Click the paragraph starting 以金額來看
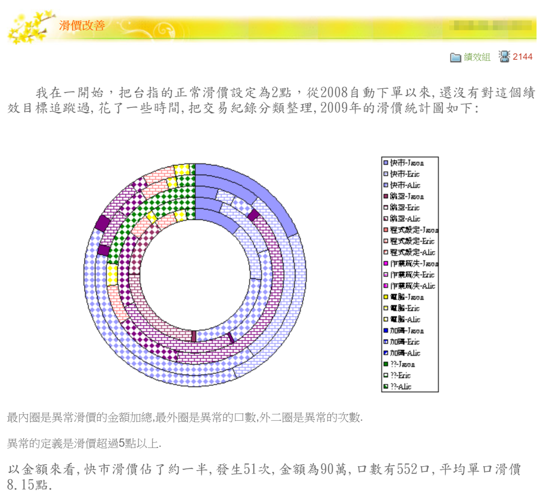This screenshot has width=544, height=496. click(264, 477)
